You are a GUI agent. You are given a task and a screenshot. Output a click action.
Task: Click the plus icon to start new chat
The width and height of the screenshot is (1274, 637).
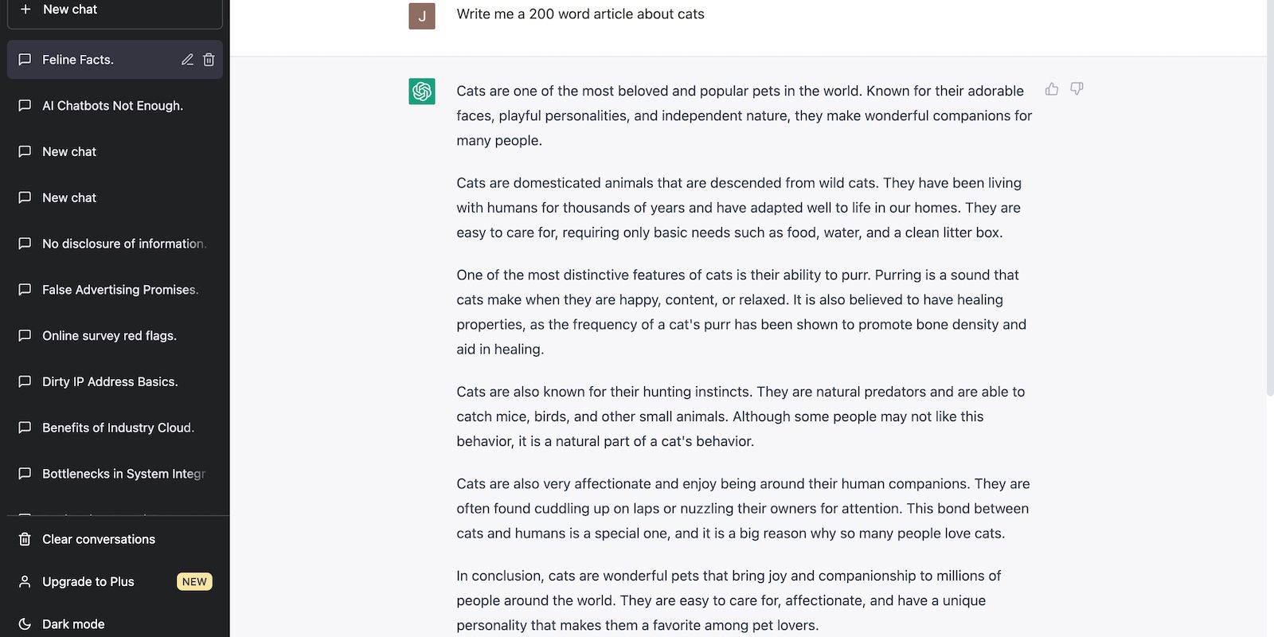[x=25, y=9]
